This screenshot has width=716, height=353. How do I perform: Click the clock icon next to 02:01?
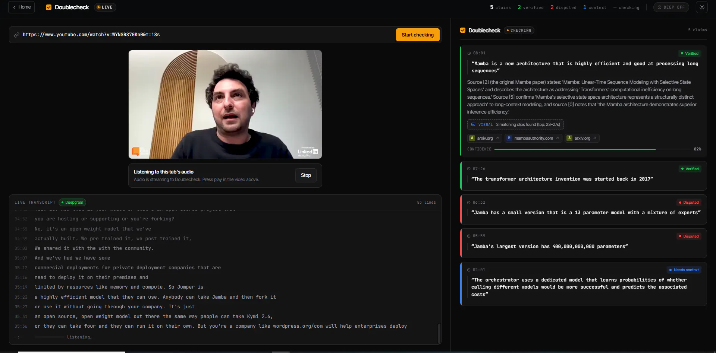coord(469,270)
